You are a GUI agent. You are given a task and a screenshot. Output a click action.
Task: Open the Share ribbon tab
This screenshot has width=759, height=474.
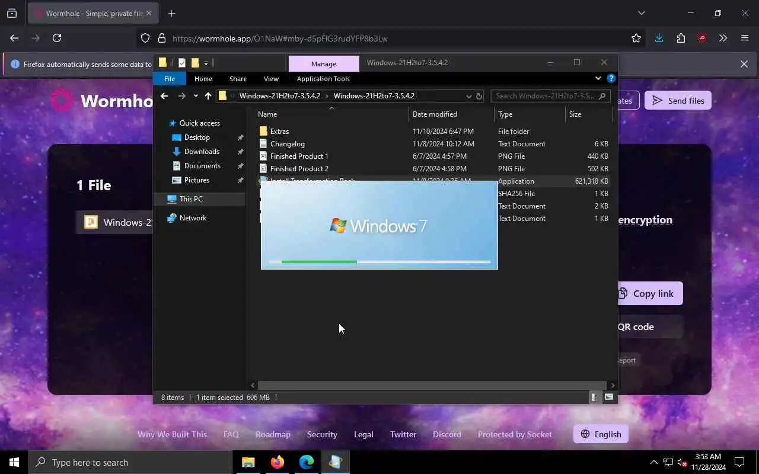[x=238, y=78]
